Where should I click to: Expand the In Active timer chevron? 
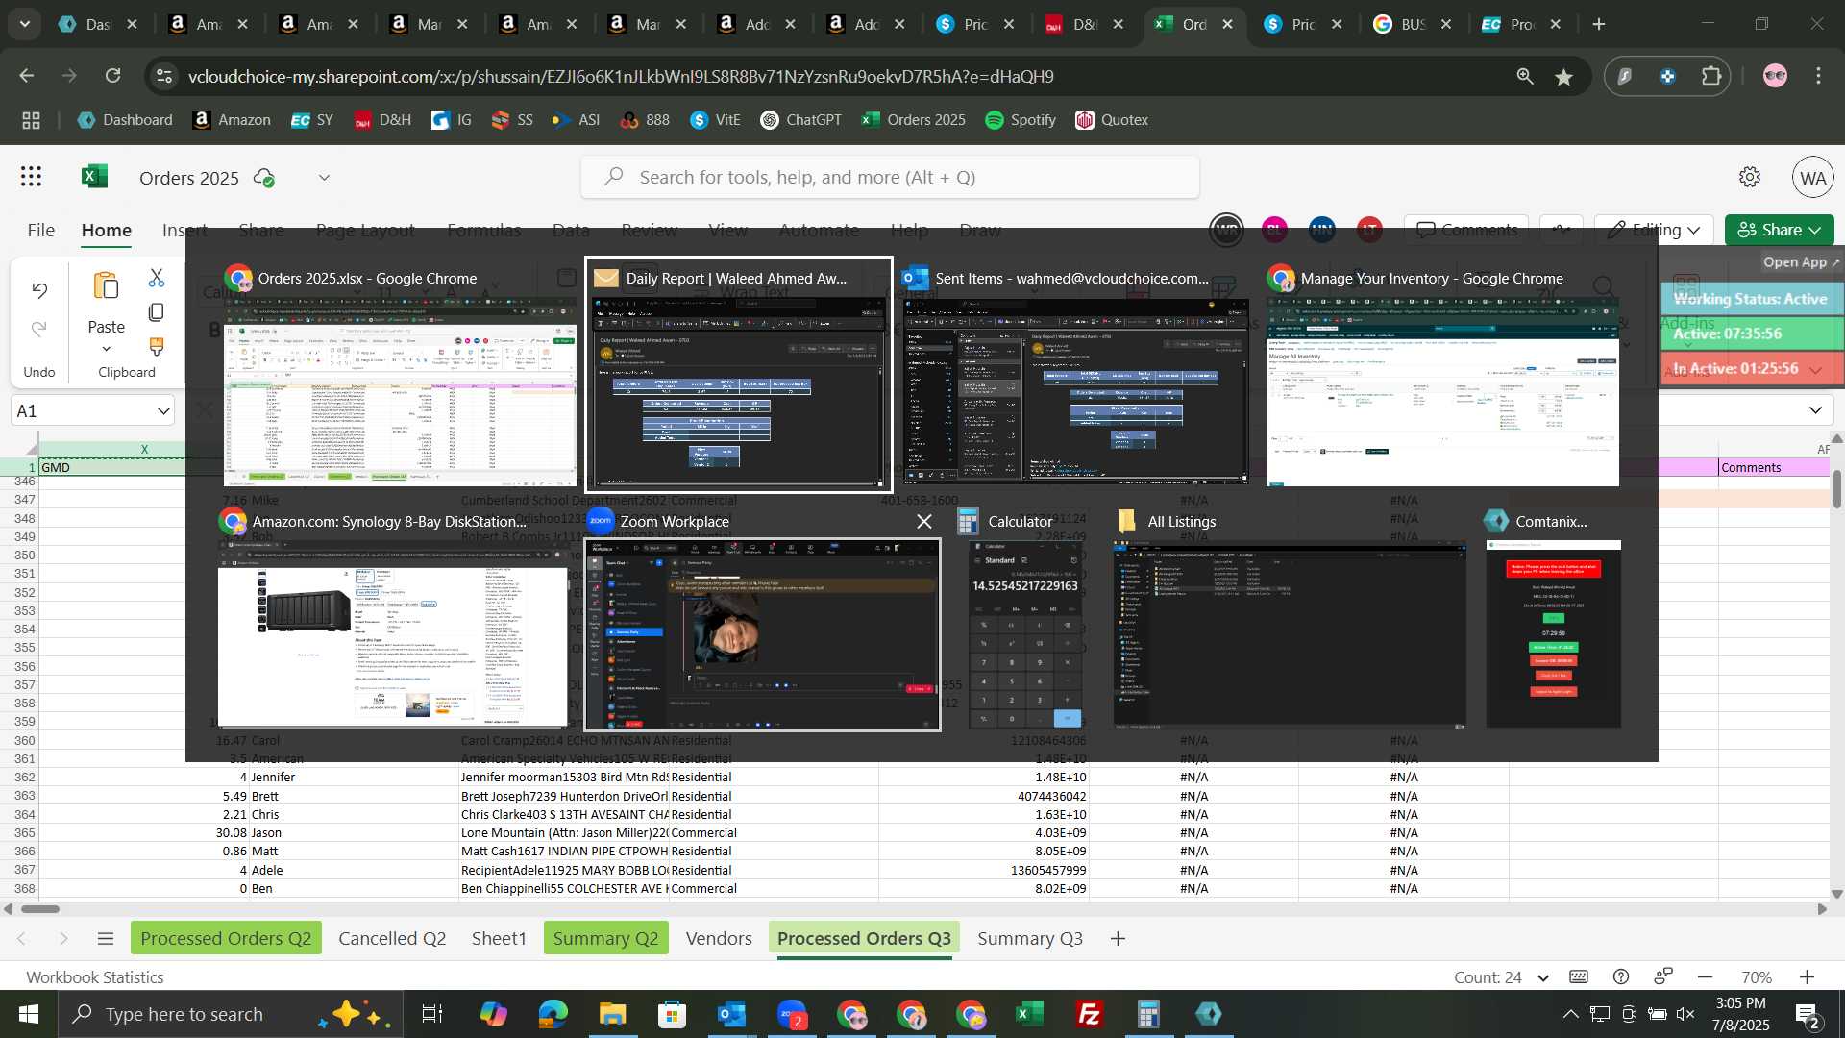pos(1815,369)
